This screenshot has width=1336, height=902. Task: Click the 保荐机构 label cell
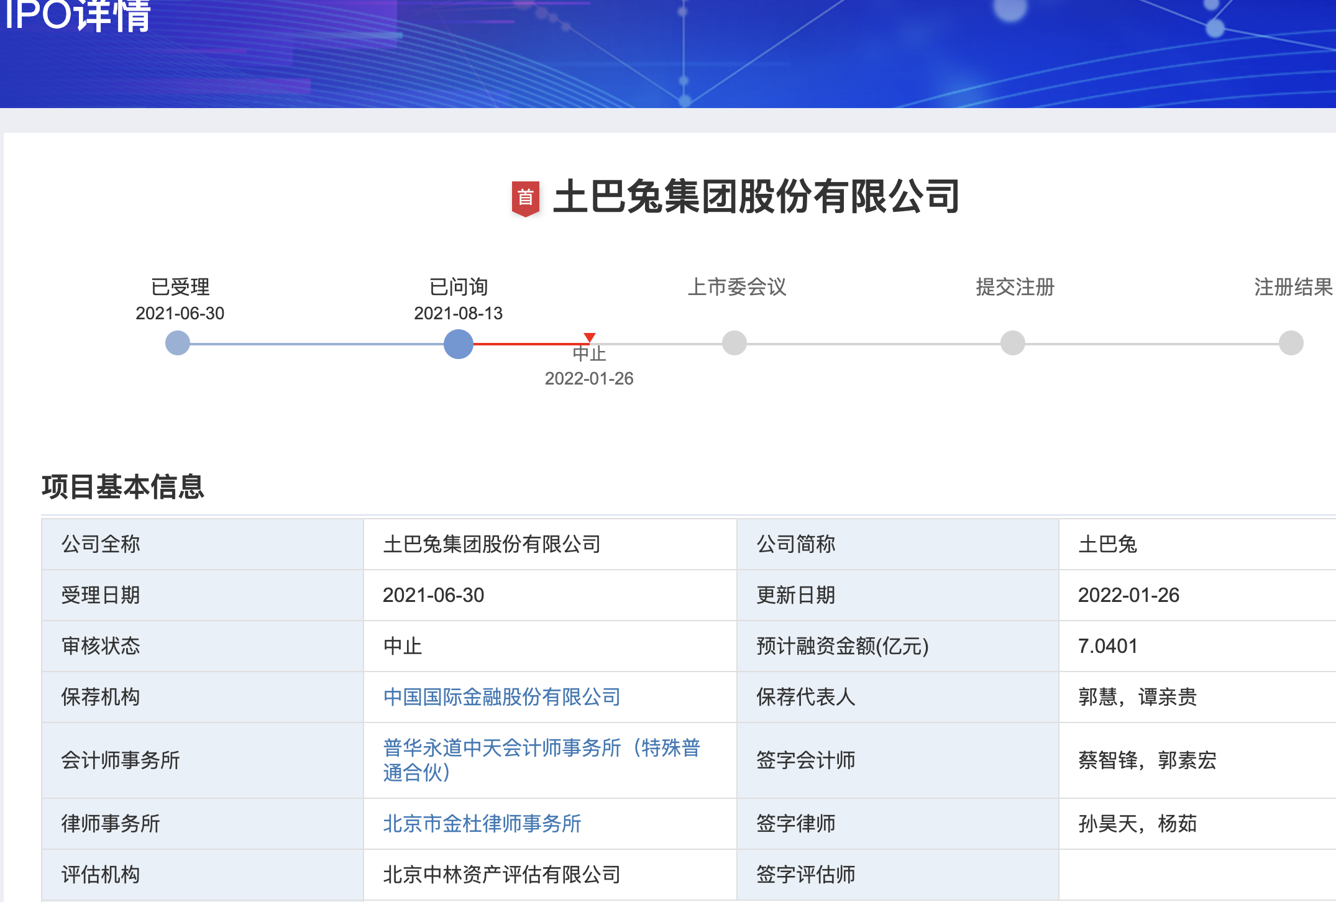203,697
